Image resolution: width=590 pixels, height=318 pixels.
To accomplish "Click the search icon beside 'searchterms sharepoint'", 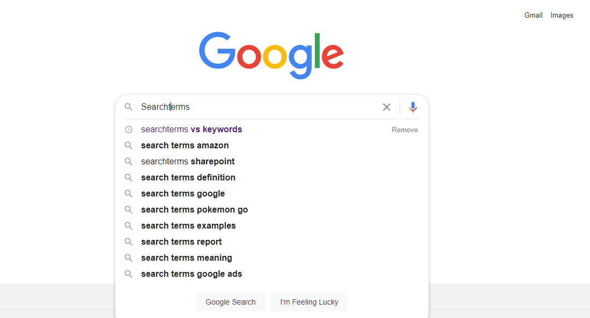I will [x=129, y=161].
